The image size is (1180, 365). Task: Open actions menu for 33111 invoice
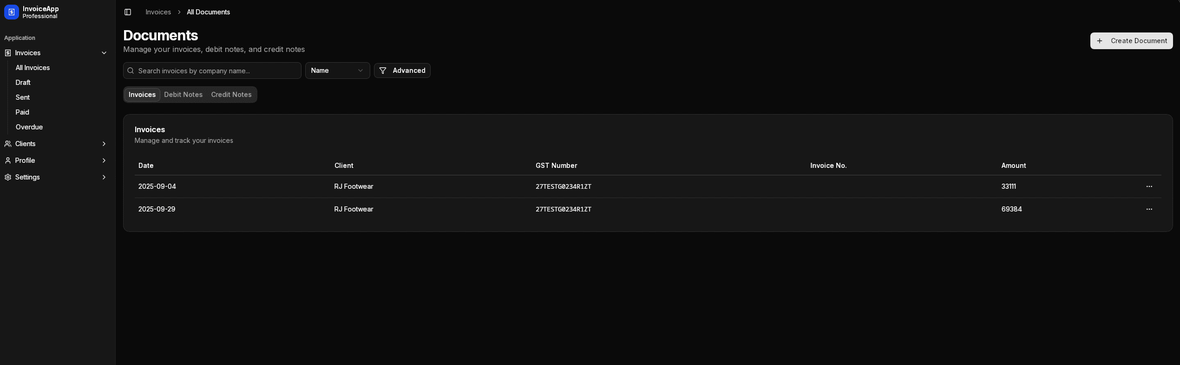point(1149,186)
